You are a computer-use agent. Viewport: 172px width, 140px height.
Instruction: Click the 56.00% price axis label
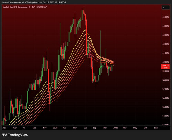[165, 98]
